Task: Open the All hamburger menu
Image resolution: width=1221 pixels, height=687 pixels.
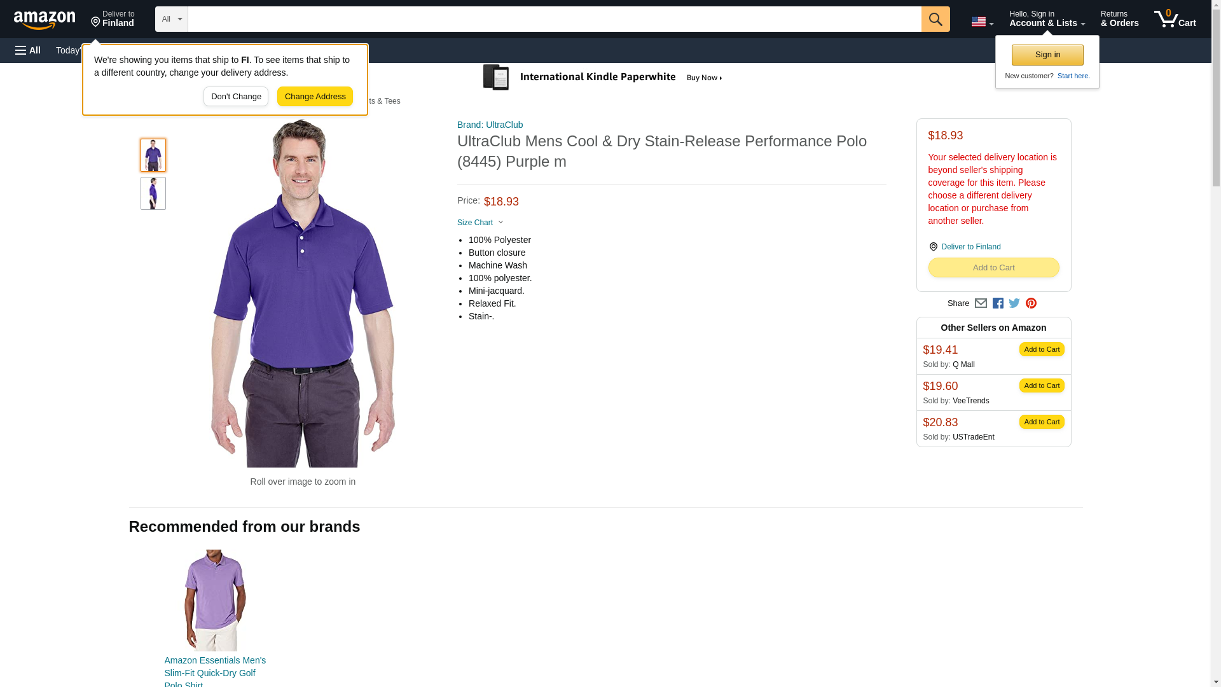Action: [28, 50]
